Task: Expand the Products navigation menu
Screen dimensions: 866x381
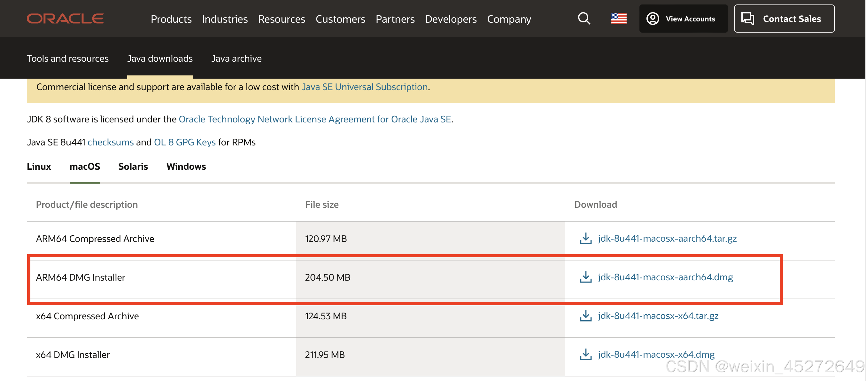Action: [x=171, y=19]
